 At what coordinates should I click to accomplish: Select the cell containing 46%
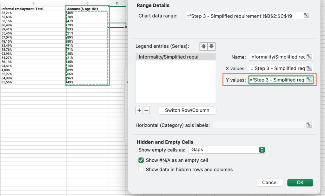[x=87, y=13]
